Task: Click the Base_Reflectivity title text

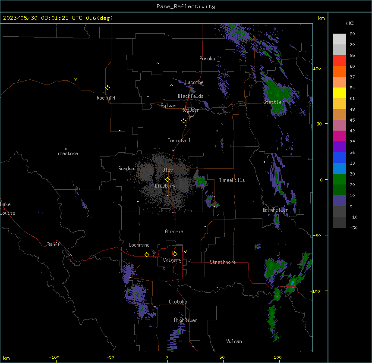Action: coord(186,6)
